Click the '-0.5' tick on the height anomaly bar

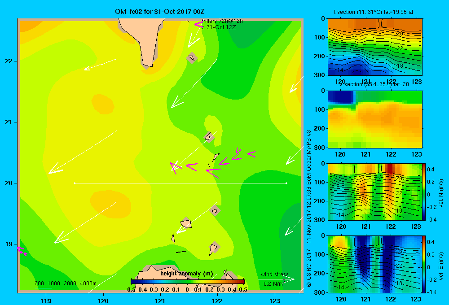[130, 290]
